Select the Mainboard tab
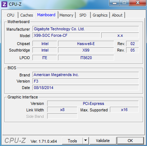This screenshot has height=146, width=147. 46,15
